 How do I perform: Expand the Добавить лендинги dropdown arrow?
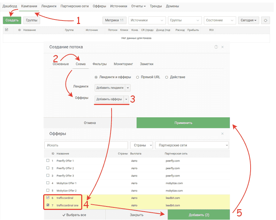pyautogui.click(x=128, y=88)
